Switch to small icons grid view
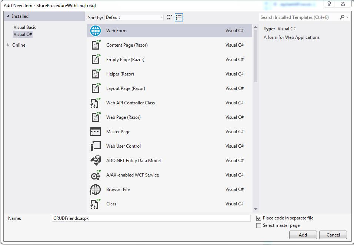The height and width of the screenshot is (245, 354). pos(170,17)
